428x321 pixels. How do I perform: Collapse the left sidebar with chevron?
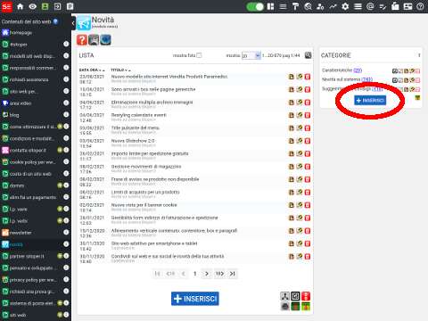tap(73, 23)
